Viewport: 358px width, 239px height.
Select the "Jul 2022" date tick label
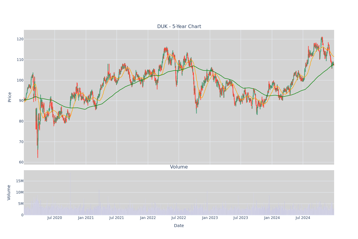179,218
